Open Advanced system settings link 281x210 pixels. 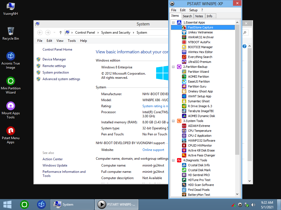(61, 79)
